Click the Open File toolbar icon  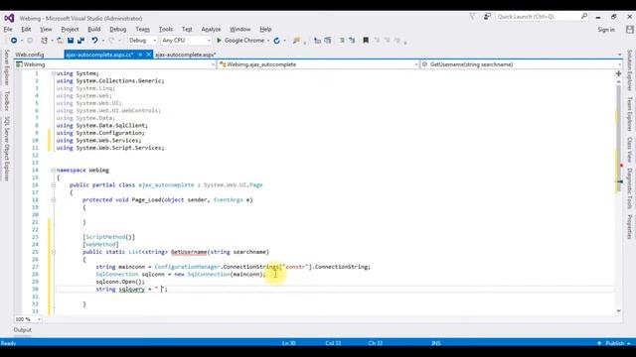60,41
